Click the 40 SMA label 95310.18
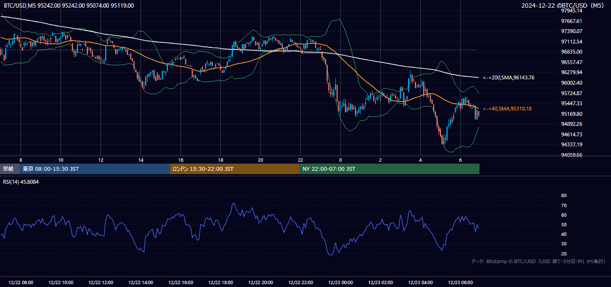The height and width of the screenshot is (287, 611). coord(507,109)
